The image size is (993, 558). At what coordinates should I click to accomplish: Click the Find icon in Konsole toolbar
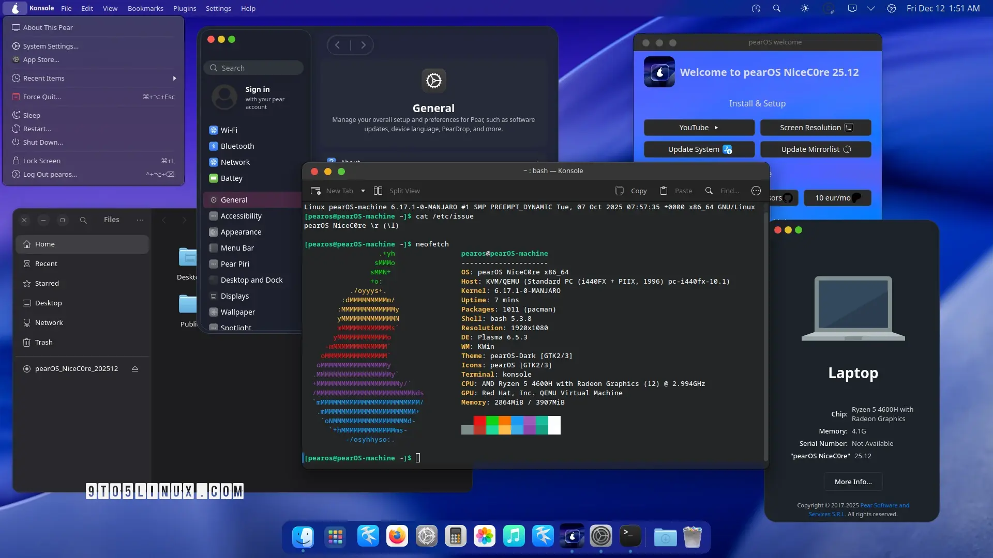709,191
